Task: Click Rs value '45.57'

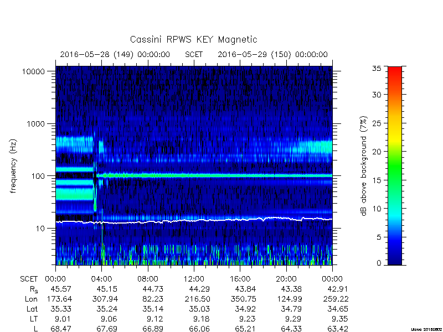Action: pyautogui.click(x=61, y=289)
